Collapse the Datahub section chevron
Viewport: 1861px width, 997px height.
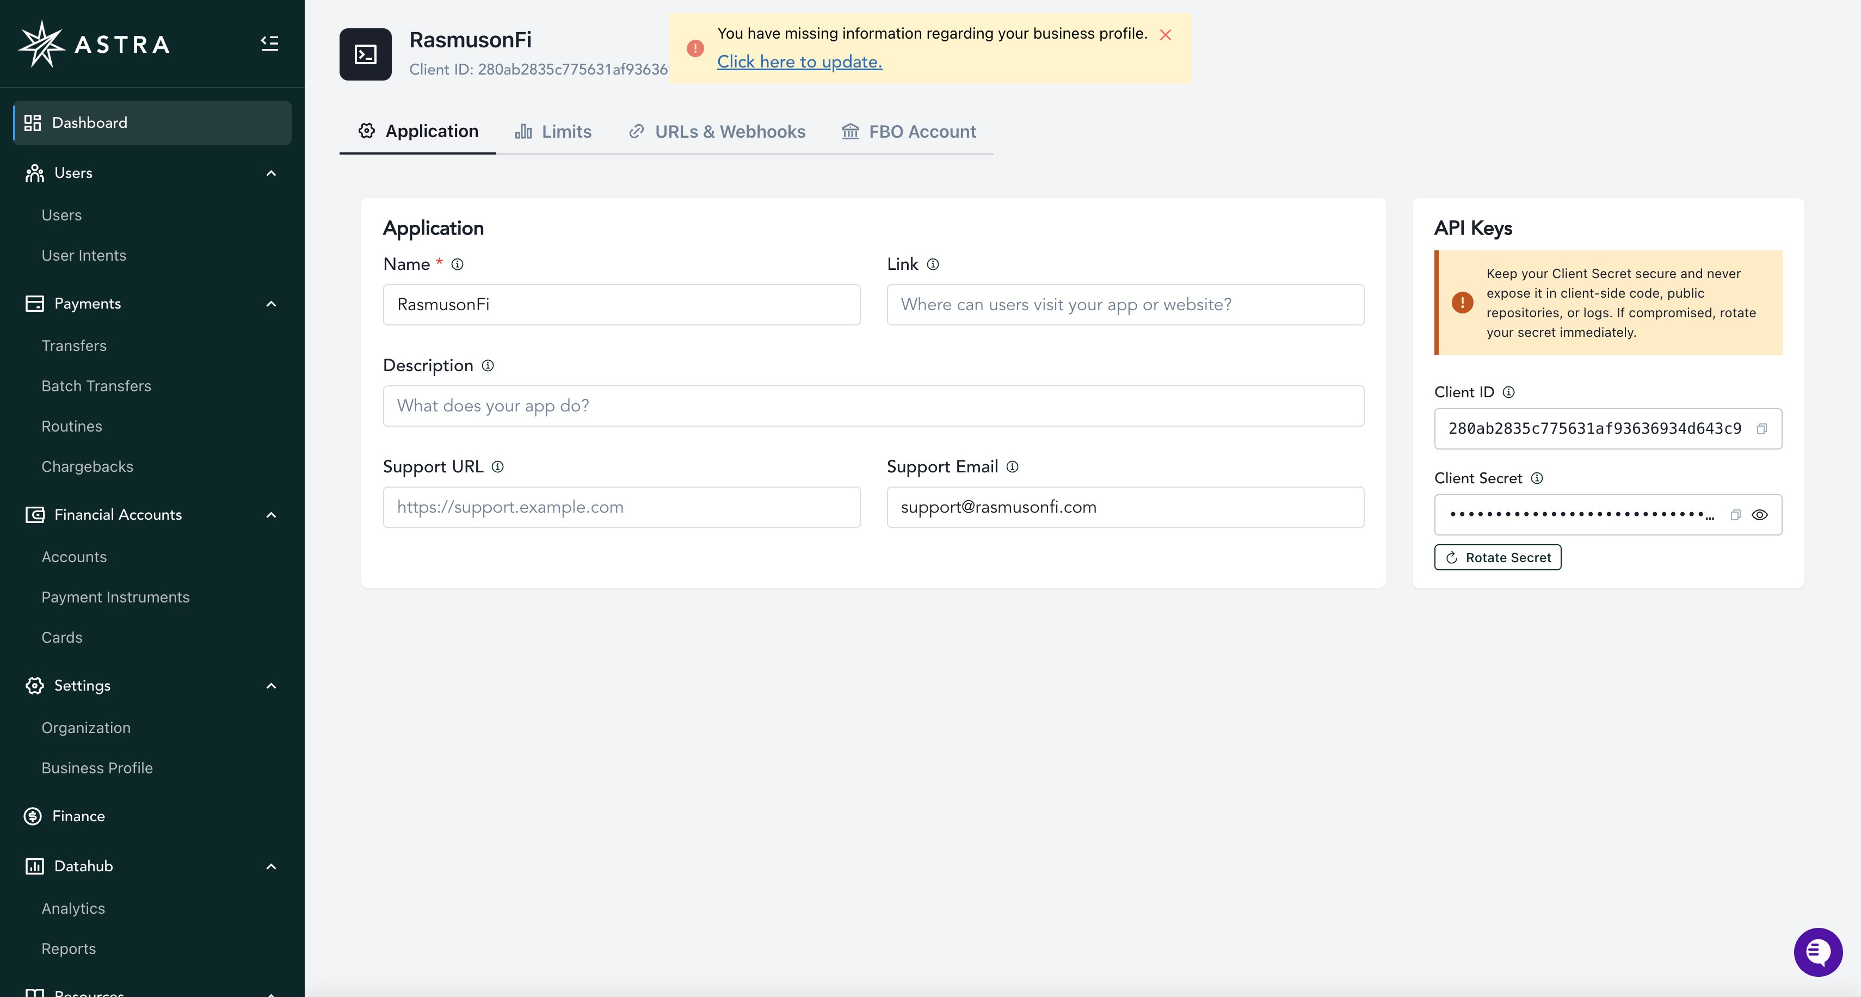[x=272, y=866]
